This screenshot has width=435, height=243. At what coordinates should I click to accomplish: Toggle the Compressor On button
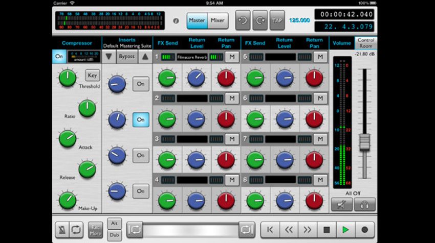coord(59,57)
